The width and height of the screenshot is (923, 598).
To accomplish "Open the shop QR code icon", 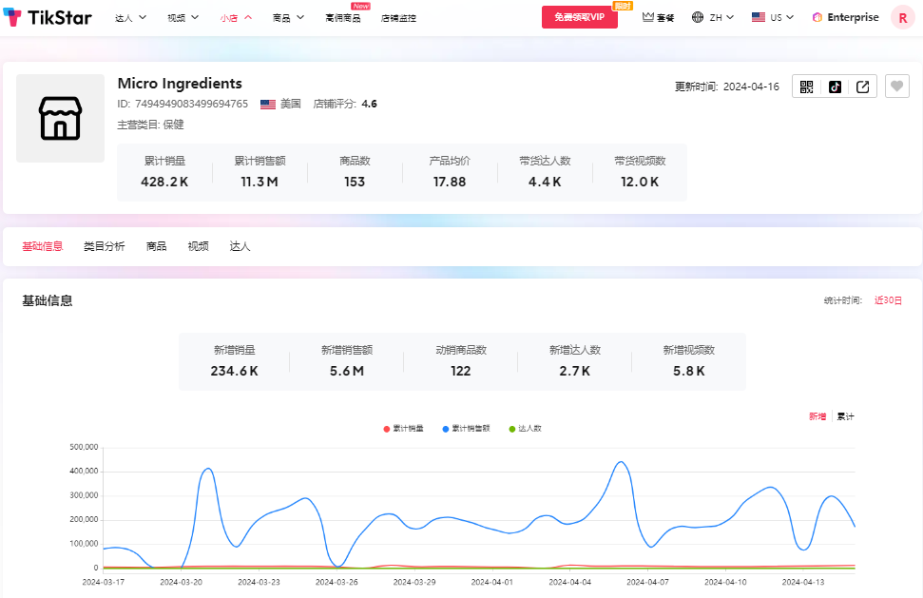I will coord(806,87).
